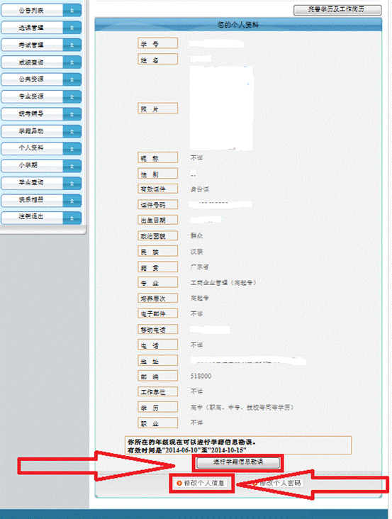Expand the chevron beside 快乐相册
The height and width of the screenshot is (519, 392).
click(x=72, y=200)
